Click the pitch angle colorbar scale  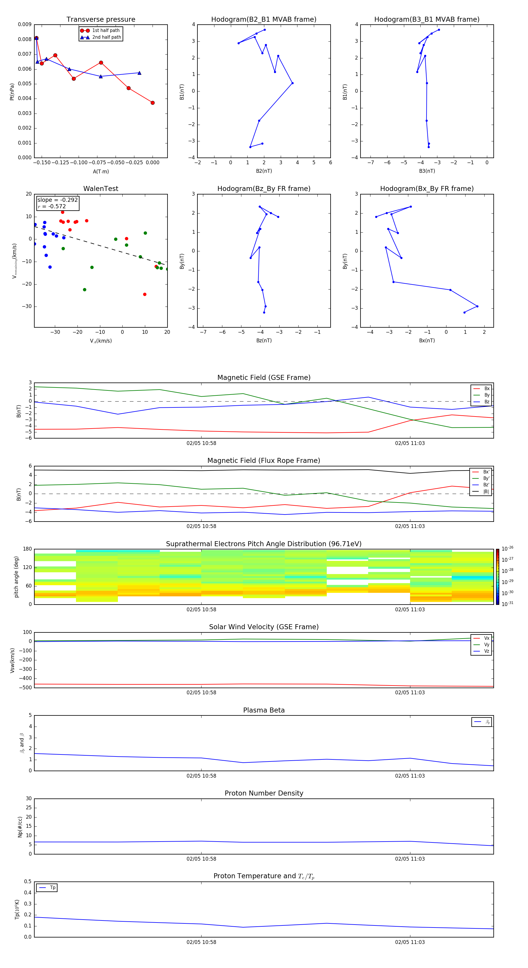[497, 577]
